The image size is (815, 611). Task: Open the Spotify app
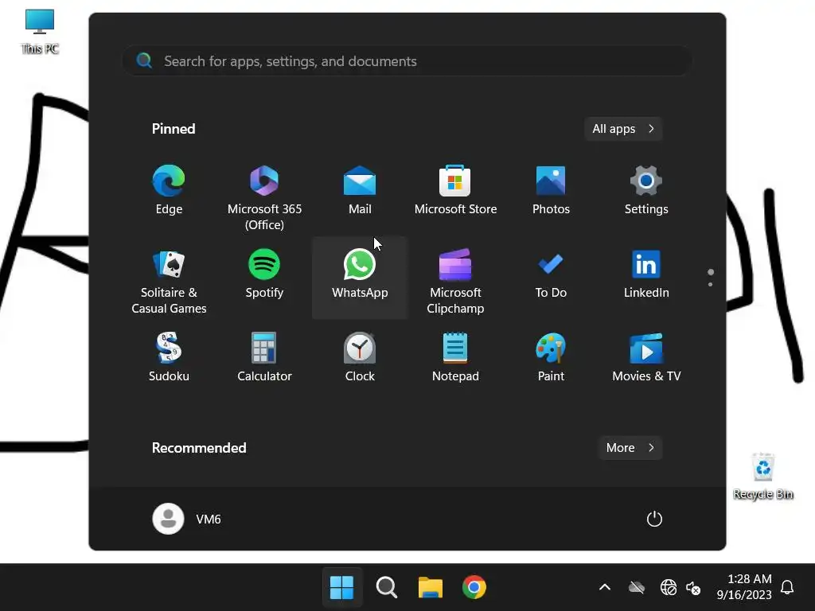click(264, 274)
